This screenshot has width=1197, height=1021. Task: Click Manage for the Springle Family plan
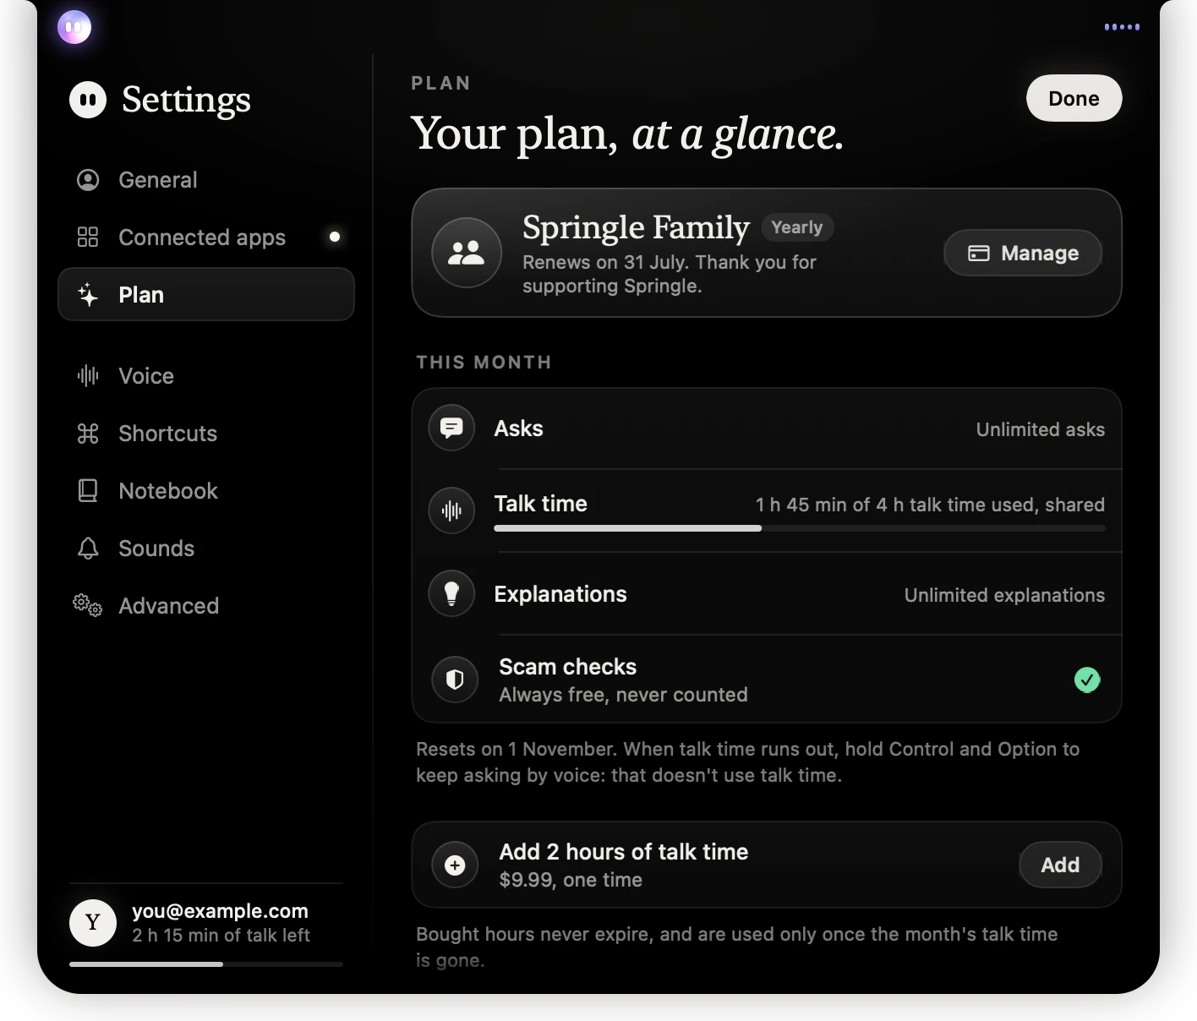(1023, 253)
